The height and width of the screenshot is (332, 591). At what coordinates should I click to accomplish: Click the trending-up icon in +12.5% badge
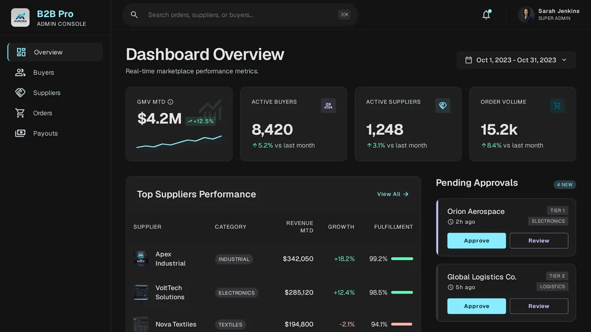tap(190, 121)
